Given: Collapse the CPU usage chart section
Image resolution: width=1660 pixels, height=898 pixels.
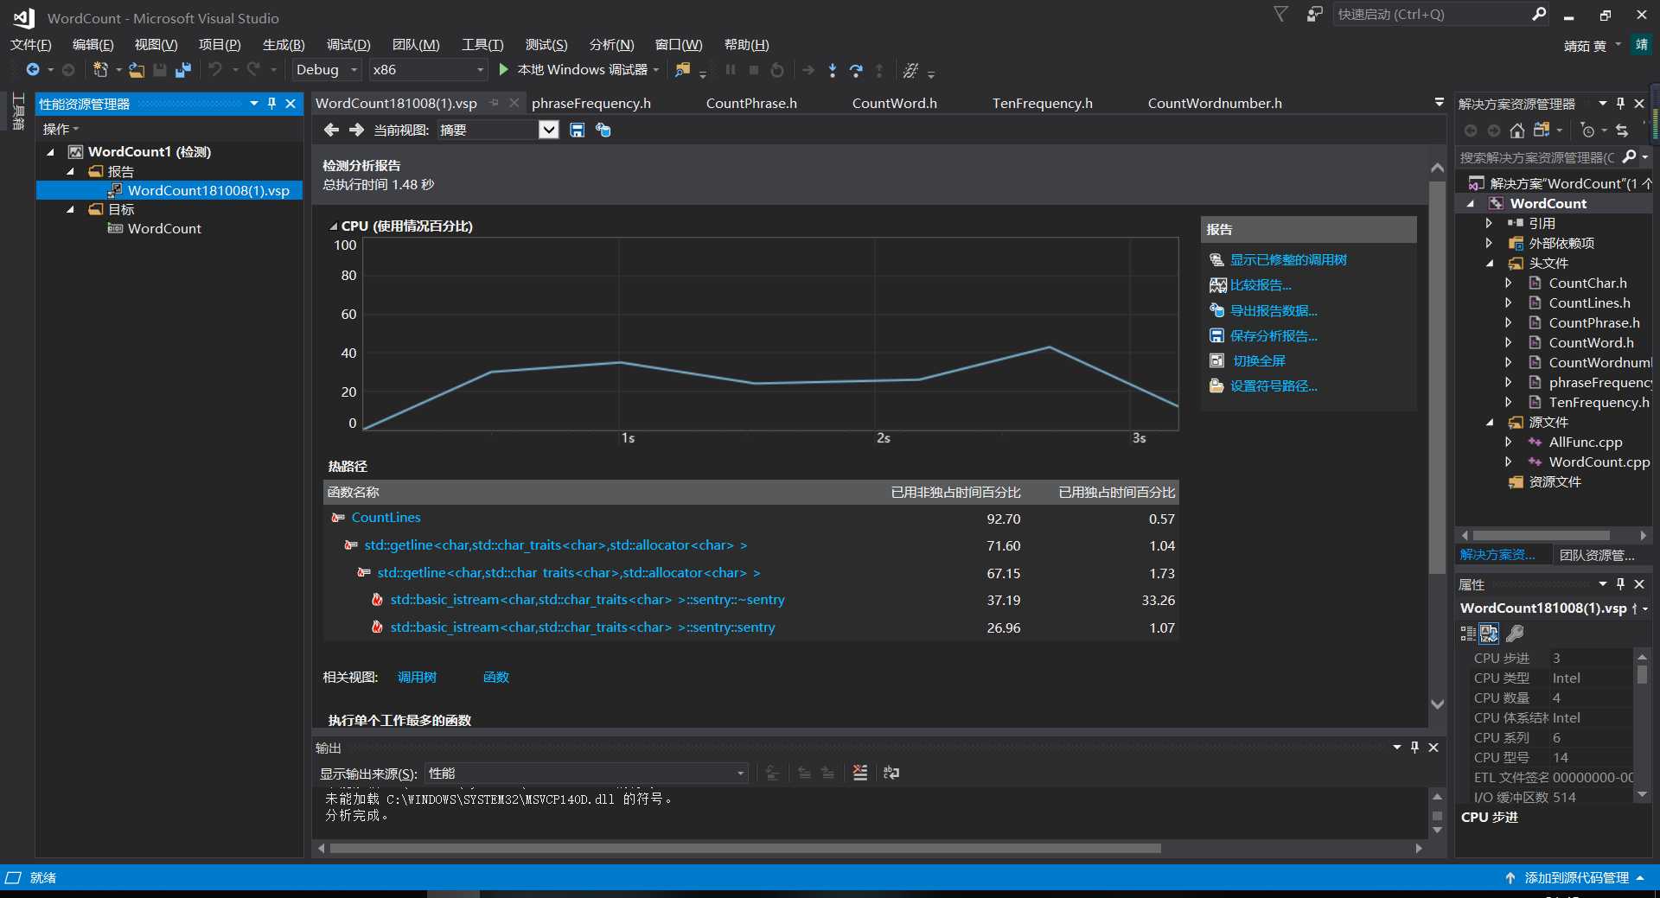Looking at the screenshot, I should tap(333, 226).
